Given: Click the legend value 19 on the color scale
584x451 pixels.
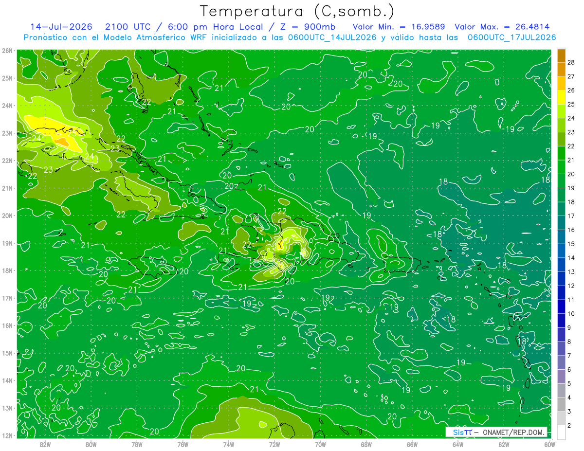Looking at the screenshot, I should click(x=571, y=188).
